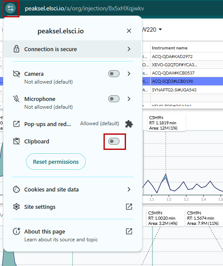Viewport: 223px width, 266px height.
Task: Open About this page entry
Action: pos(72,235)
